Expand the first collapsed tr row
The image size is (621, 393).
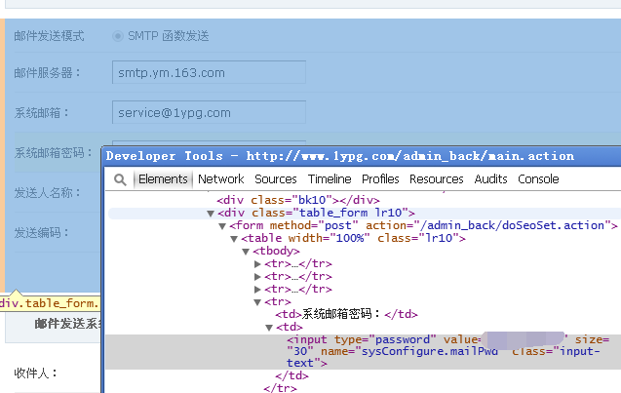coord(257,264)
